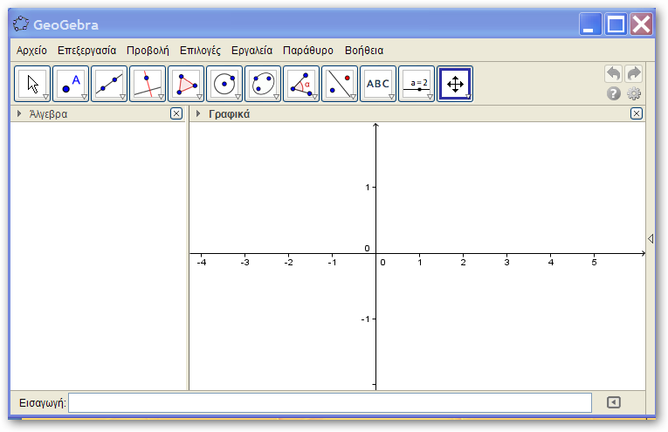Open the Επιλογές menu
Screen dimensions: 668x432
200,51
